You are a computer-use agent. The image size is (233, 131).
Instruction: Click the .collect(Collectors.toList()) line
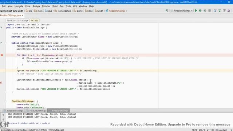tap(96, 86)
